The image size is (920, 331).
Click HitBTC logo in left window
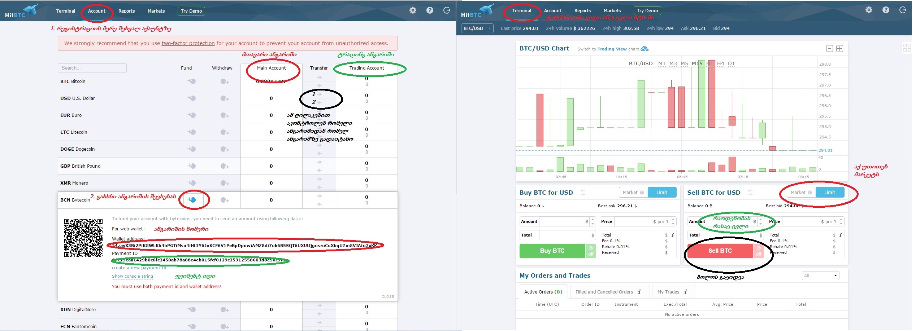(21, 11)
